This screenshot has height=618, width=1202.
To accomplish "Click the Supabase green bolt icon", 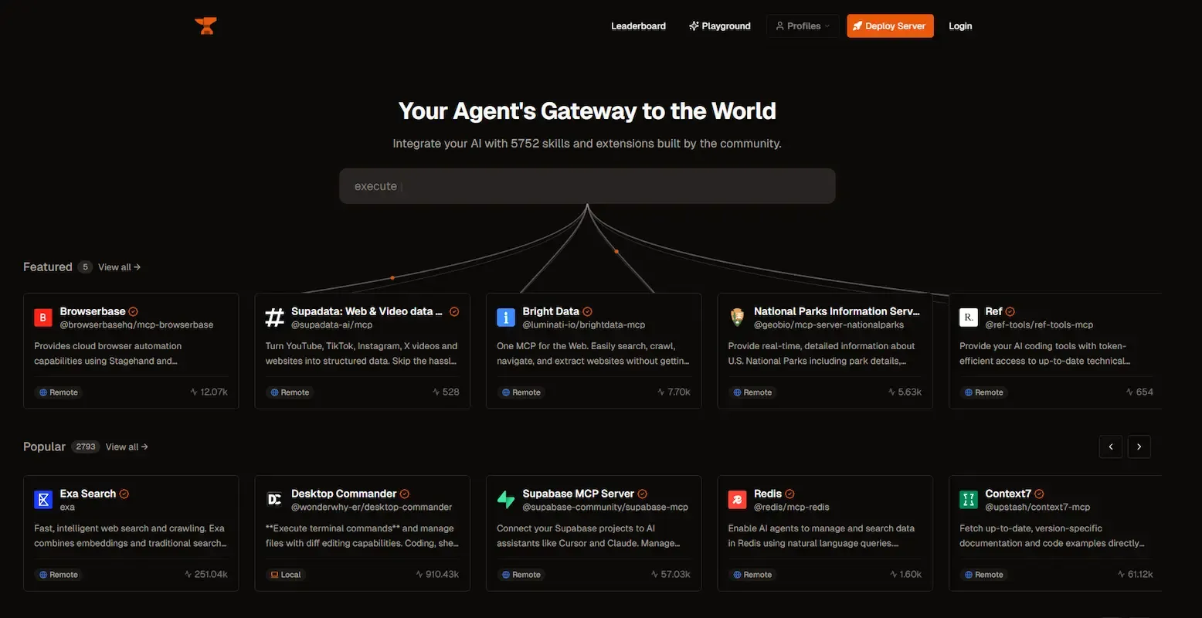I will pos(506,500).
